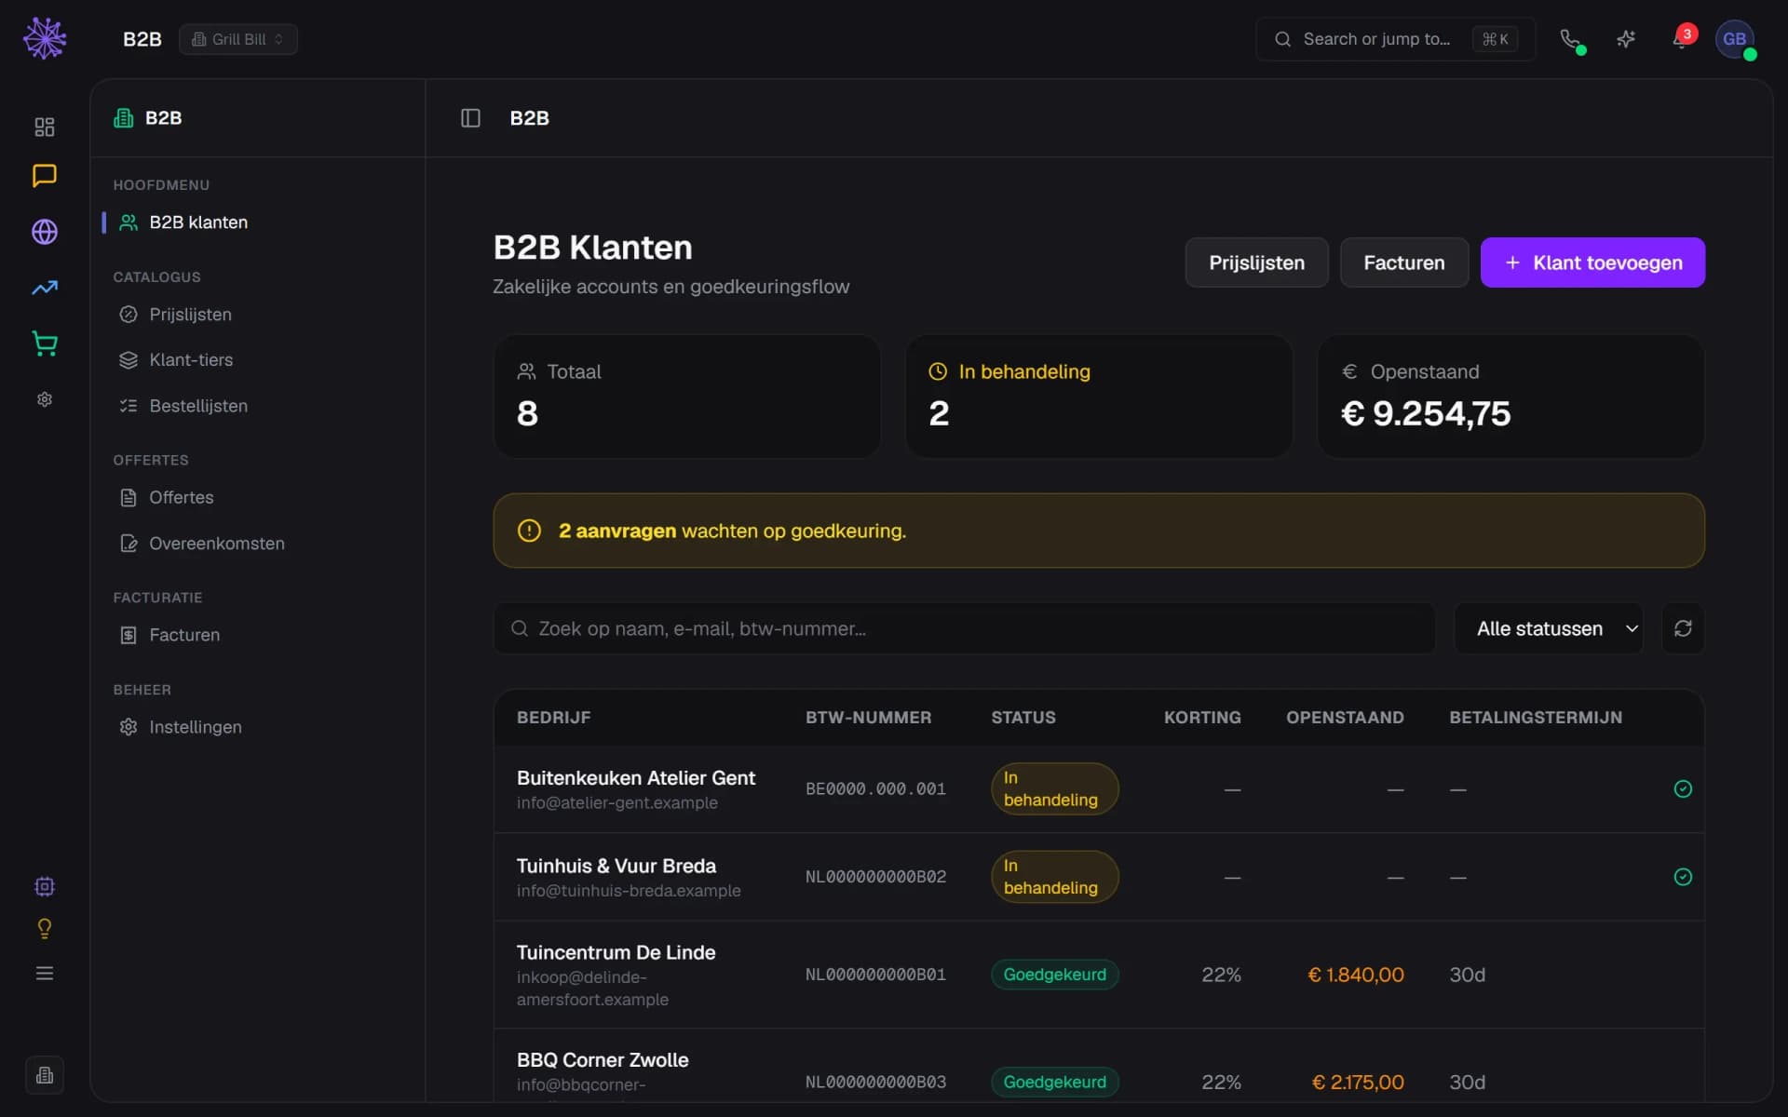Click the In behandeling stat card
The height and width of the screenshot is (1117, 1788).
[x=1099, y=397]
